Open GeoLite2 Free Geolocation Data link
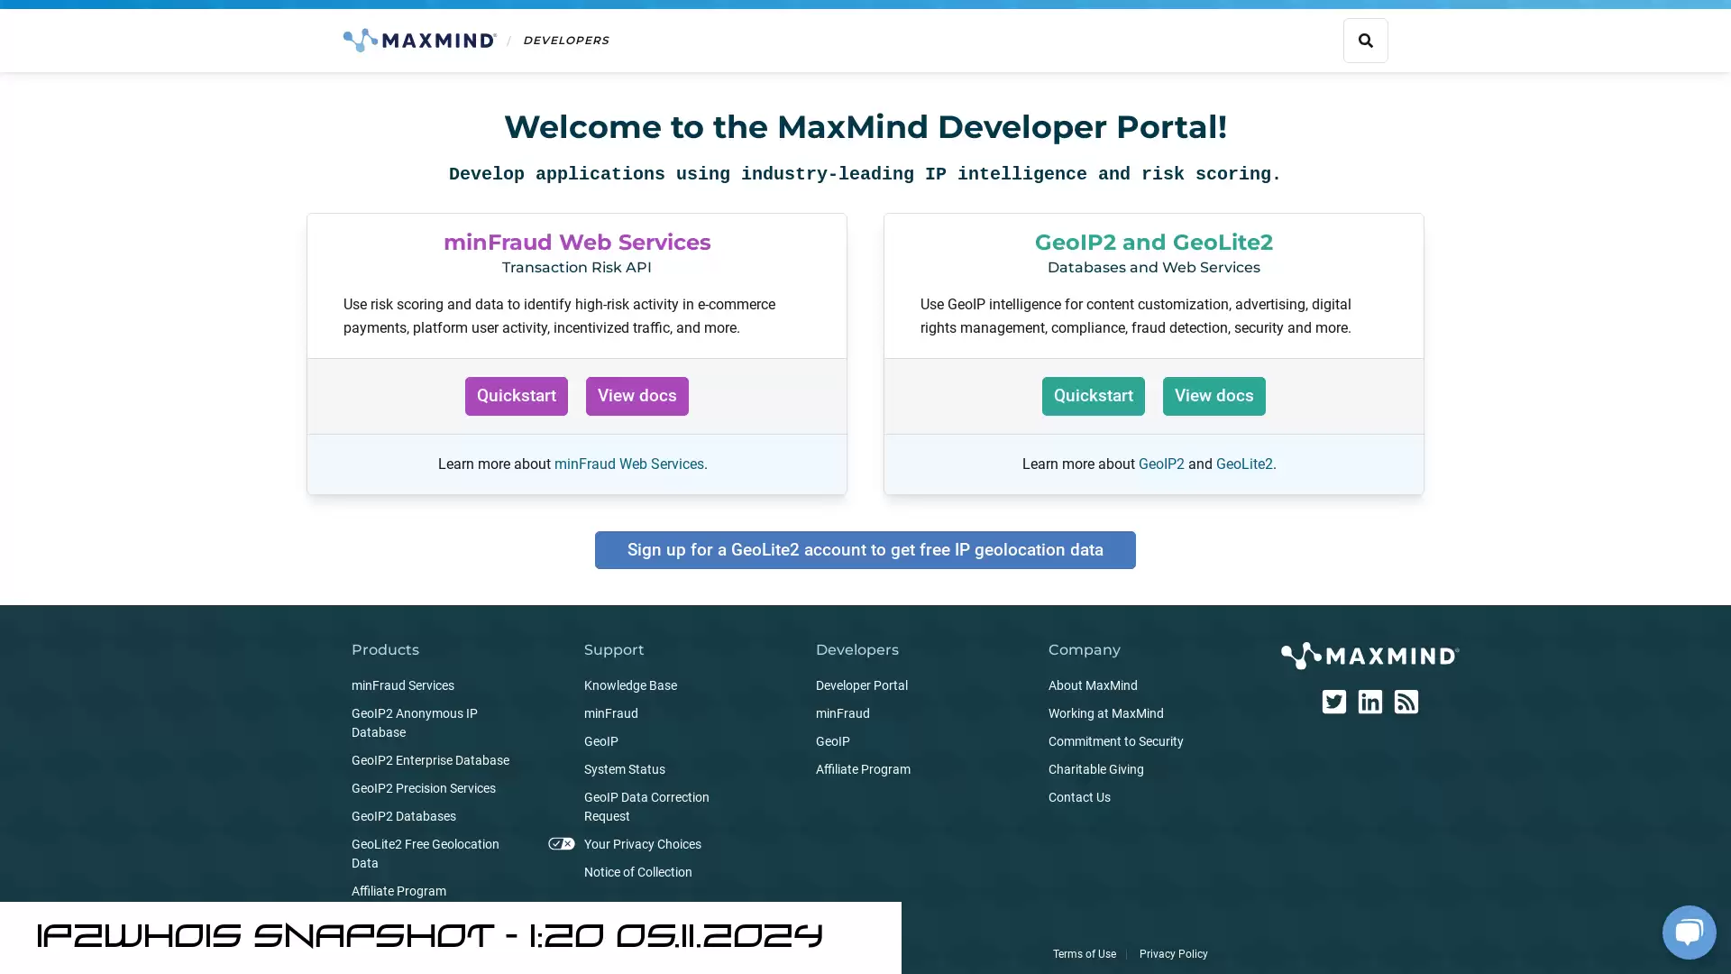Image resolution: width=1731 pixels, height=974 pixels. click(x=425, y=853)
